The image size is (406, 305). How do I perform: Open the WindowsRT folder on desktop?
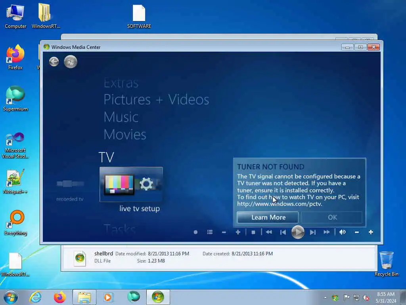[46, 16]
